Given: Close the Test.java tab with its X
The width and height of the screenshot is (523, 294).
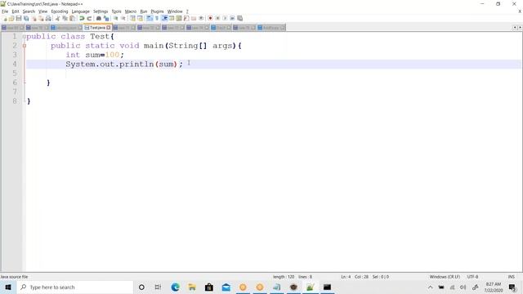Looking at the screenshot, I should (x=109, y=28).
